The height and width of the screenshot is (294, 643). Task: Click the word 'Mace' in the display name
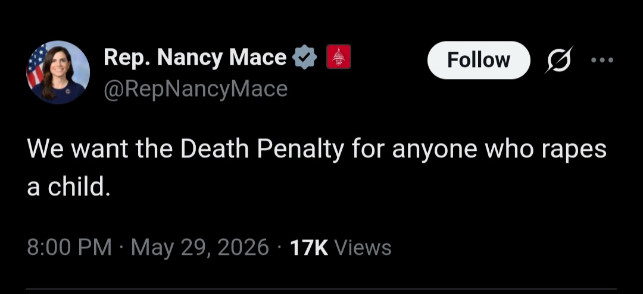pos(258,57)
